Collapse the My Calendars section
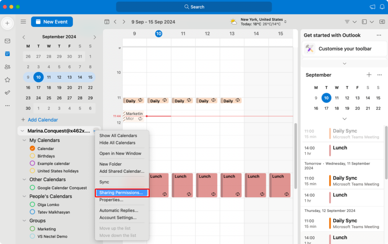Image resolution: width=388 pixels, height=244 pixels. pyautogui.click(x=24, y=140)
